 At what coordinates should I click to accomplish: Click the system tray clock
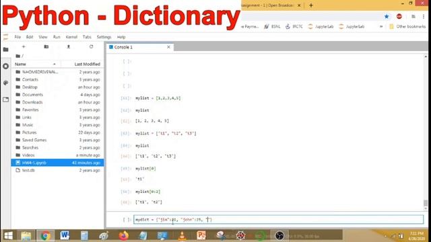coord(417,236)
